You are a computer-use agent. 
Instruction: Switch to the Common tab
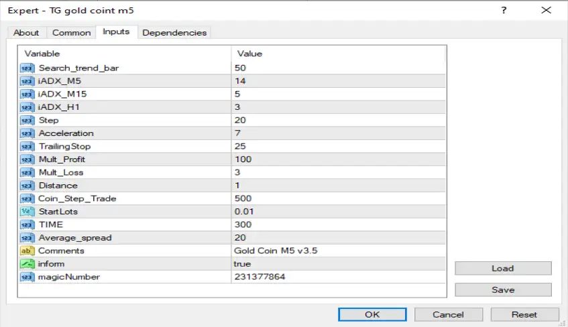click(71, 33)
